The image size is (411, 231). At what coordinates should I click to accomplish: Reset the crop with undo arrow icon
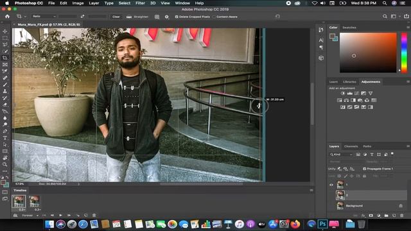[x=277, y=17]
